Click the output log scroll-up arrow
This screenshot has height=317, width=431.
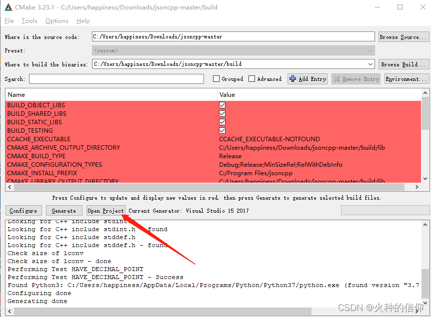coord(425,225)
